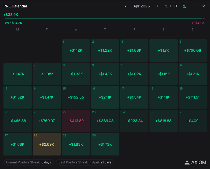Click the share/export PNL icon
The image size is (210, 169).
click(184, 6)
